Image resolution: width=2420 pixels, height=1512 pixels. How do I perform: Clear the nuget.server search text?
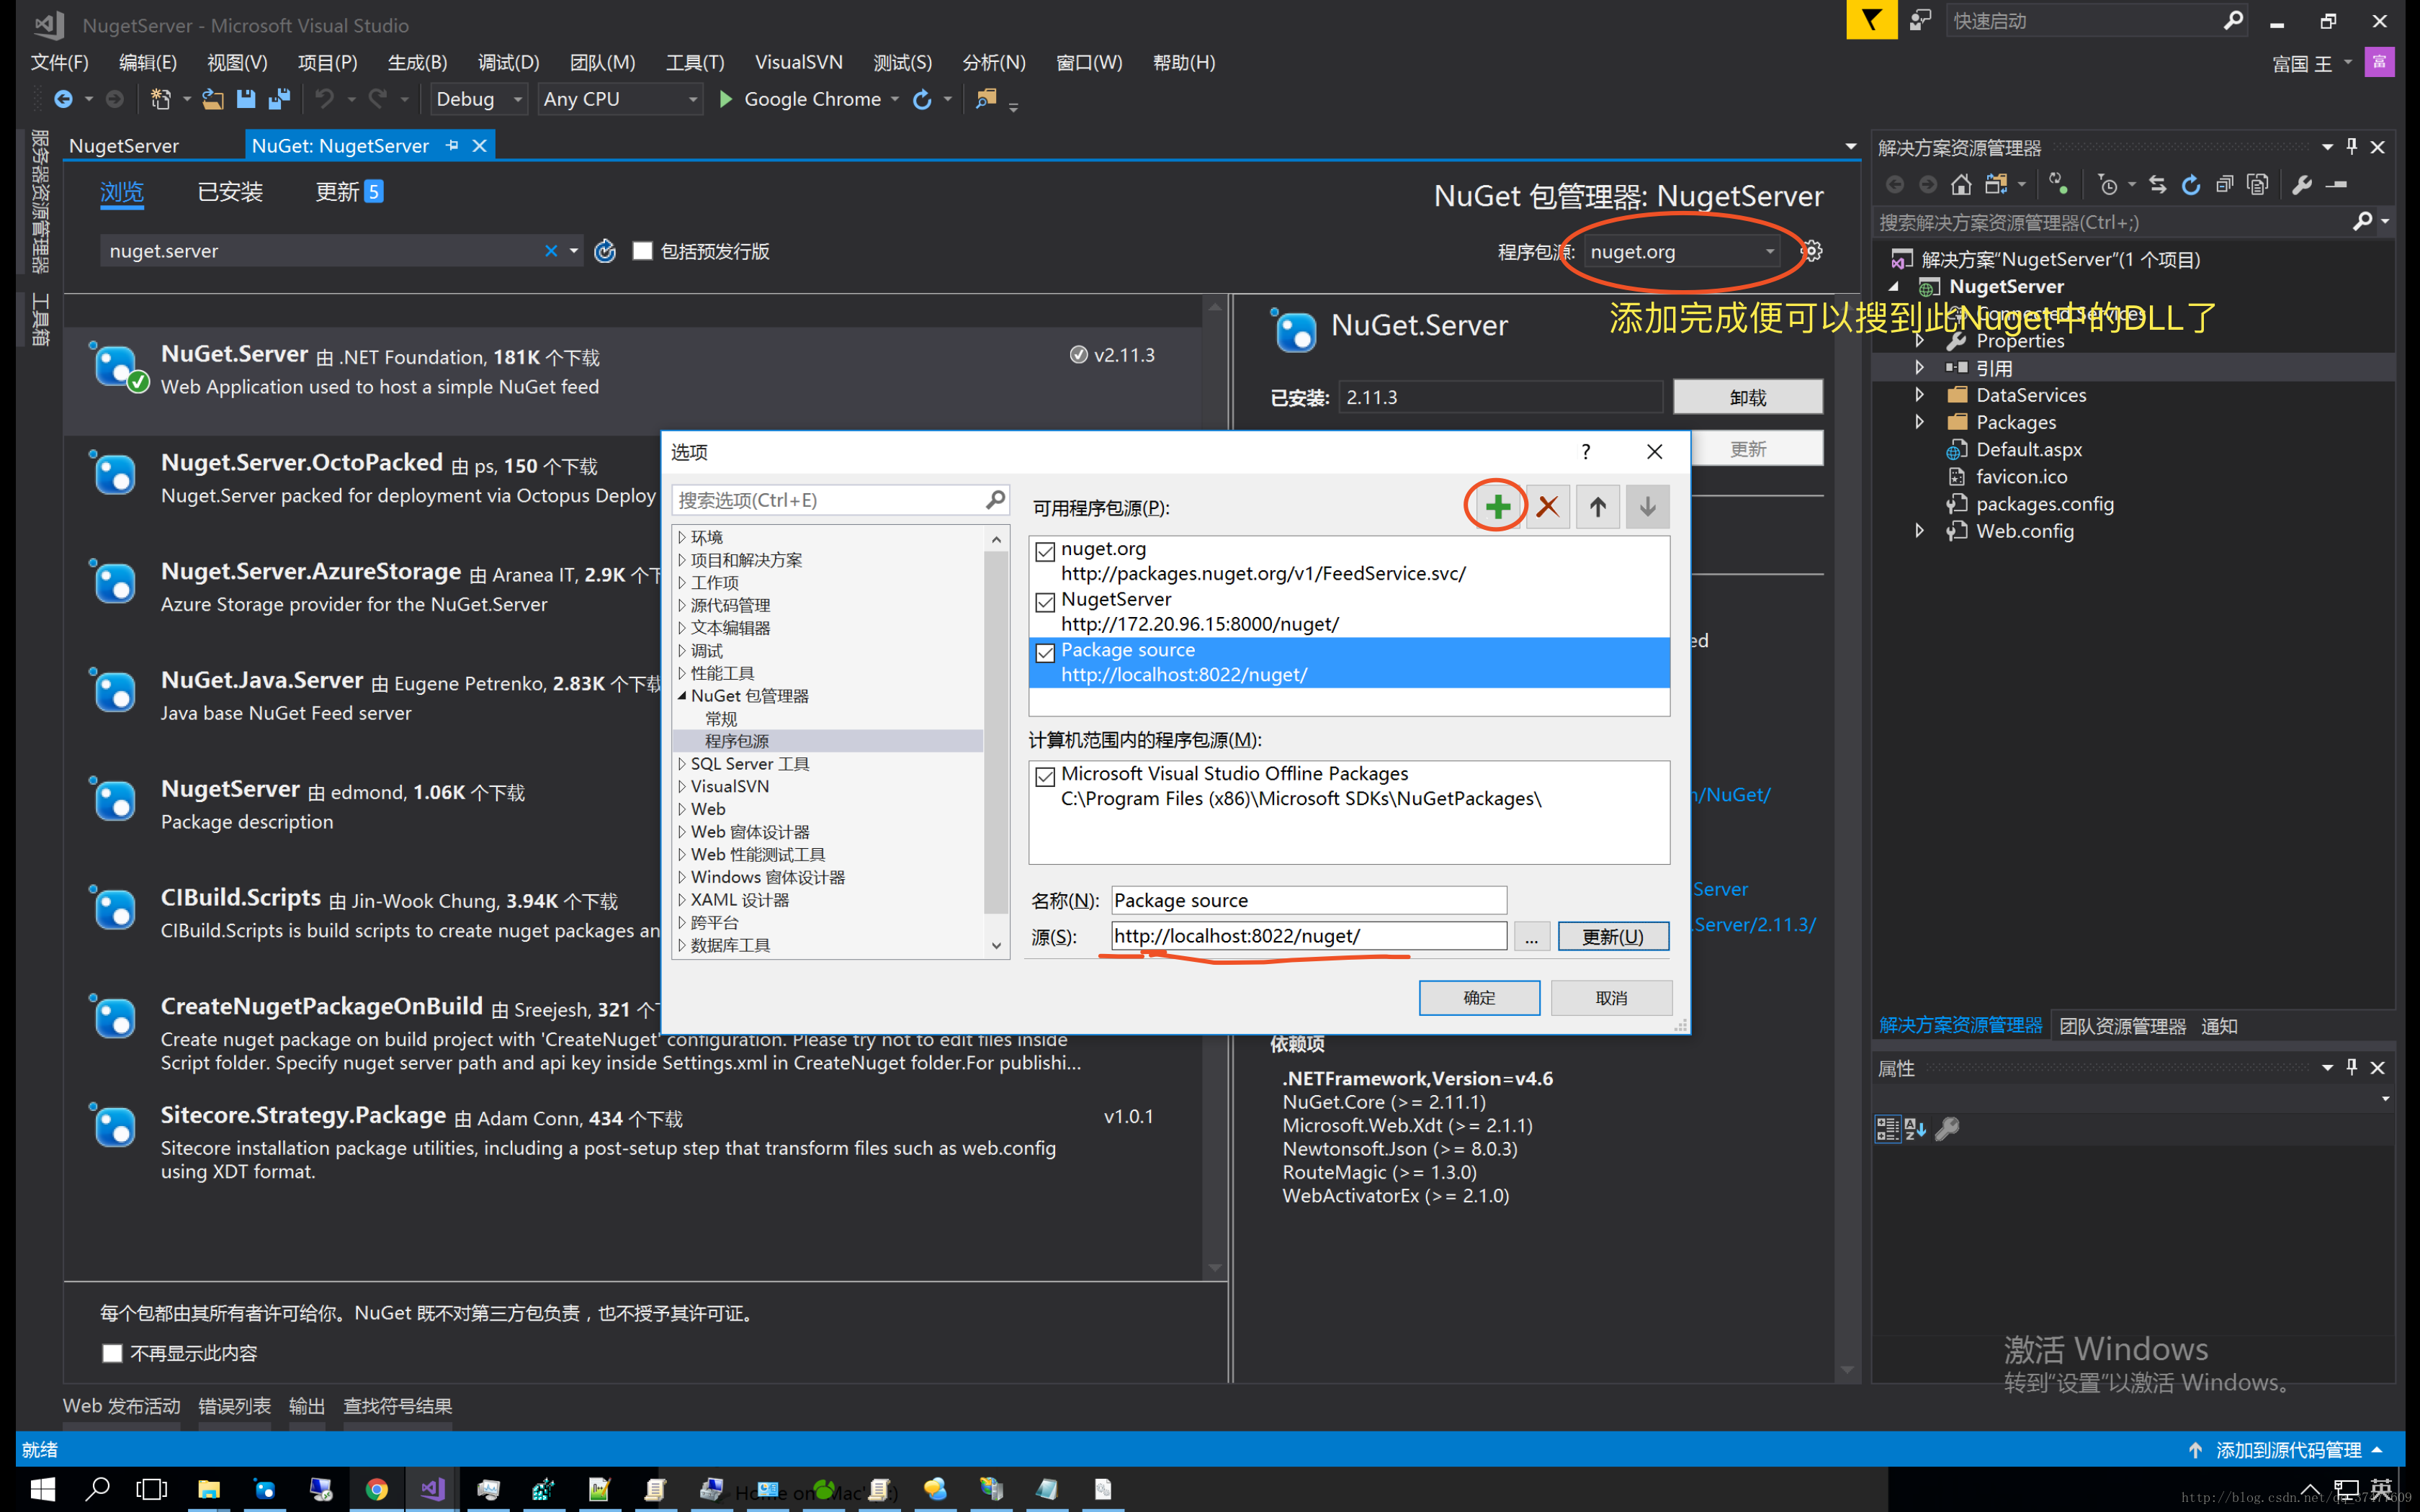pyautogui.click(x=551, y=251)
